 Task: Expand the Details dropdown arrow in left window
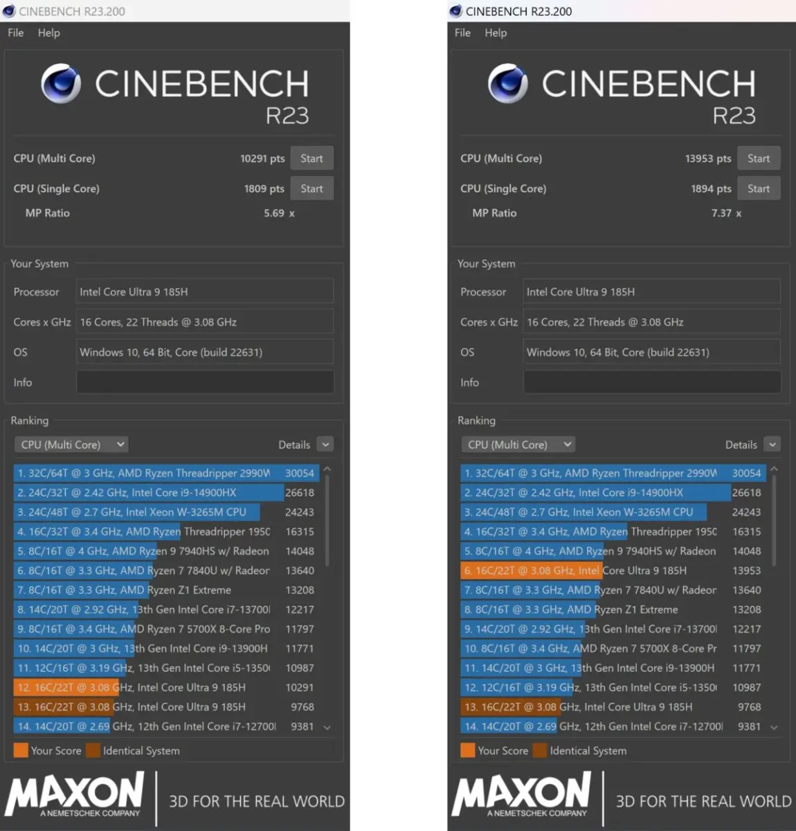click(x=325, y=445)
